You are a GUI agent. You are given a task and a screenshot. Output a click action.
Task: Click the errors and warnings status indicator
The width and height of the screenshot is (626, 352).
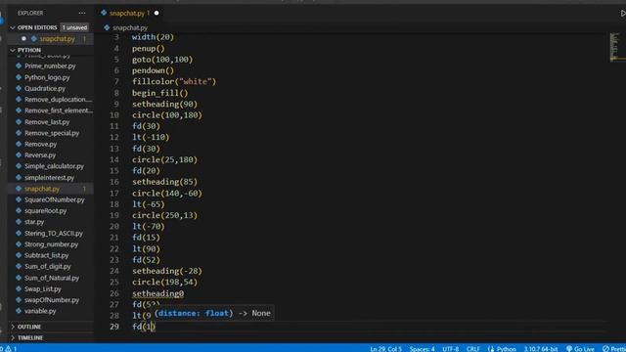[x=9, y=348]
